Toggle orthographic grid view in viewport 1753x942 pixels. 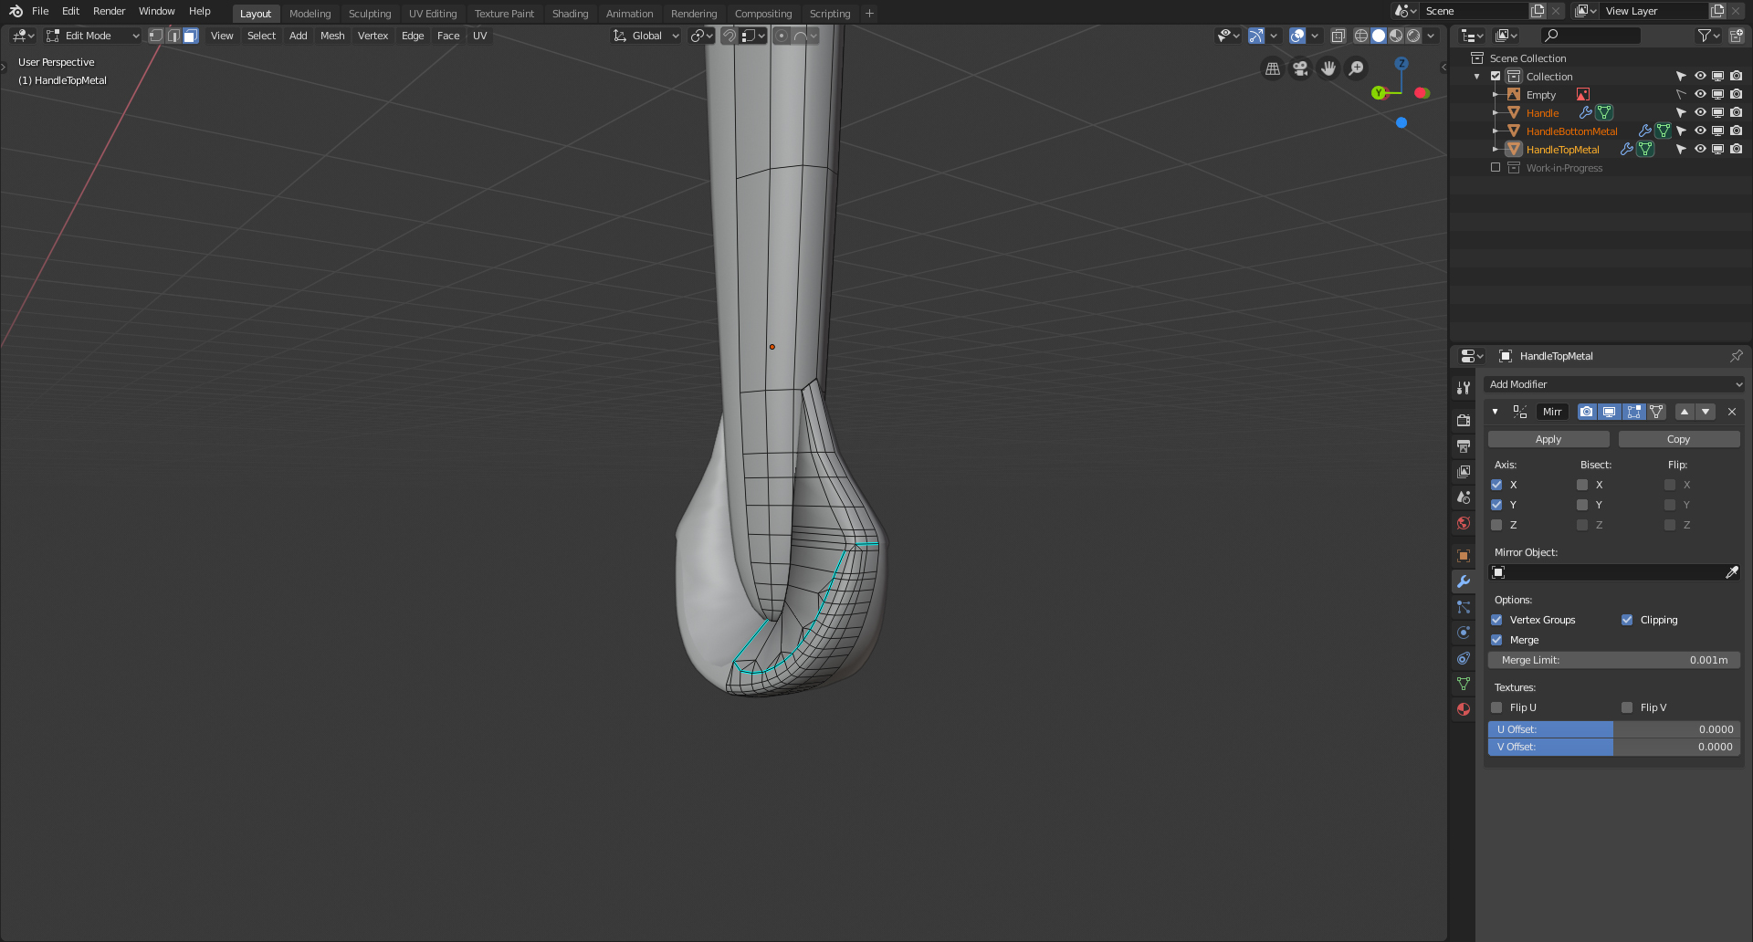[1272, 68]
